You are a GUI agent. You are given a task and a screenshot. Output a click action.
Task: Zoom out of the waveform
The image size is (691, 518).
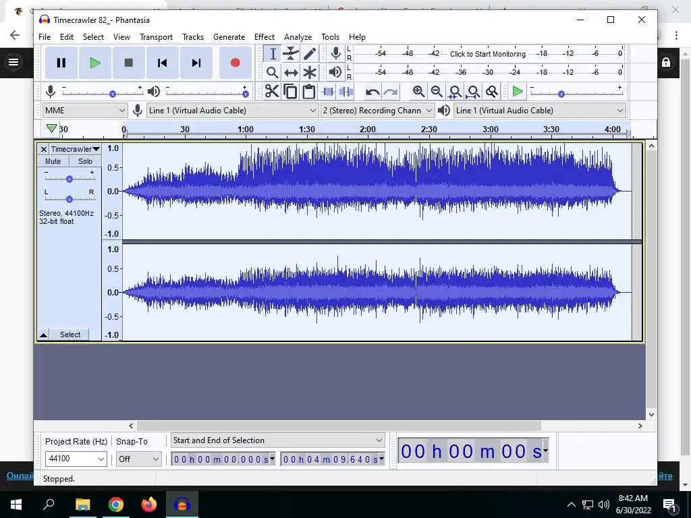coord(437,92)
